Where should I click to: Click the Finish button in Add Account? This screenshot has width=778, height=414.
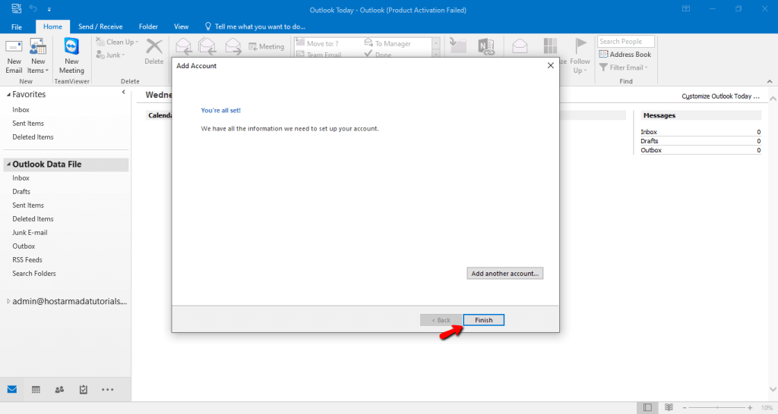tap(483, 320)
